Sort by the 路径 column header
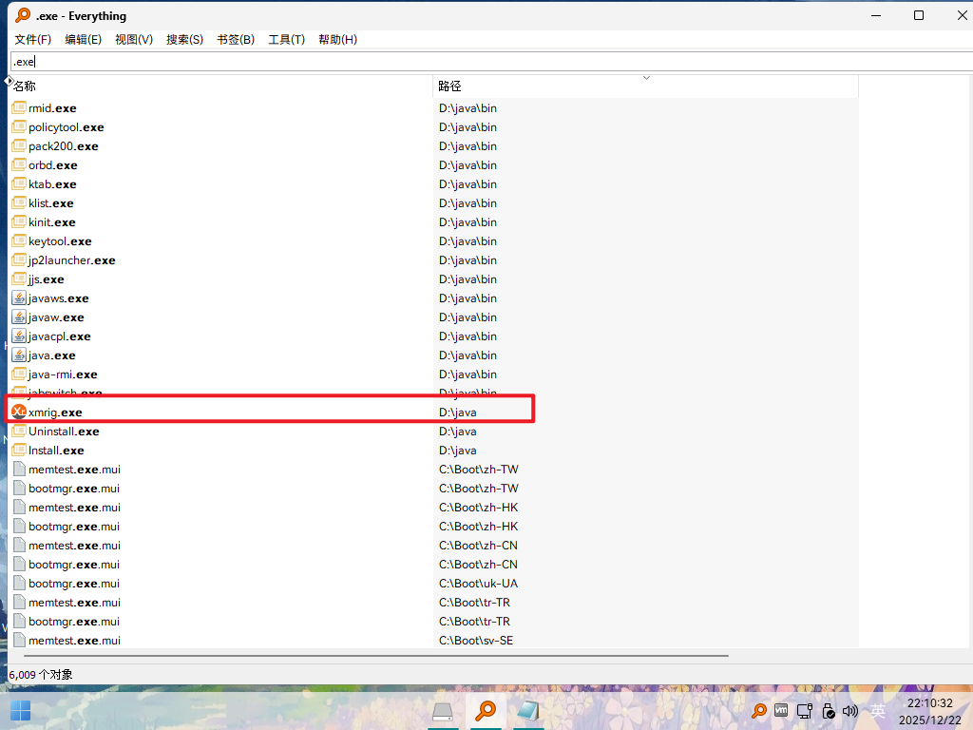The width and height of the screenshot is (973, 730). [644, 86]
